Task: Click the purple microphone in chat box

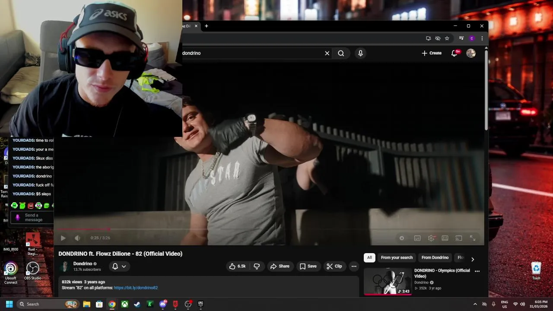Action: (x=18, y=218)
